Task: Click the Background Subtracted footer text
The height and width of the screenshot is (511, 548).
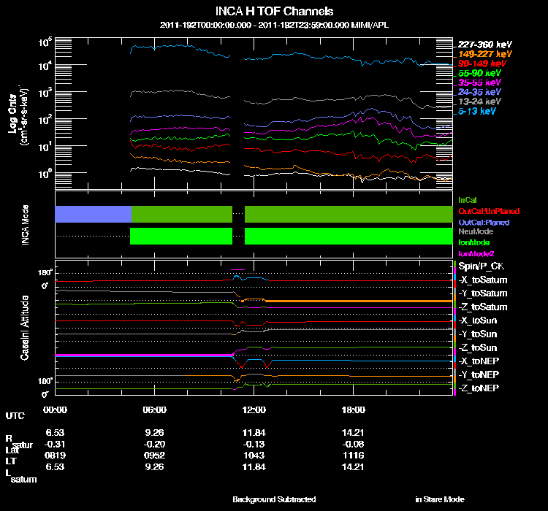Action: pyautogui.click(x=274, y=499)
